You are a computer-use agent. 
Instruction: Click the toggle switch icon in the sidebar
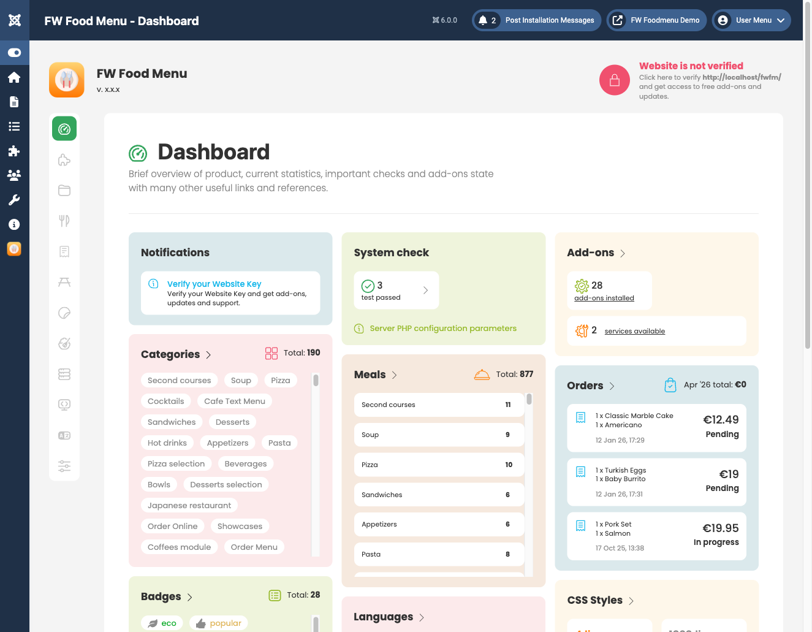pyautogui.click(x=15, y=53)
